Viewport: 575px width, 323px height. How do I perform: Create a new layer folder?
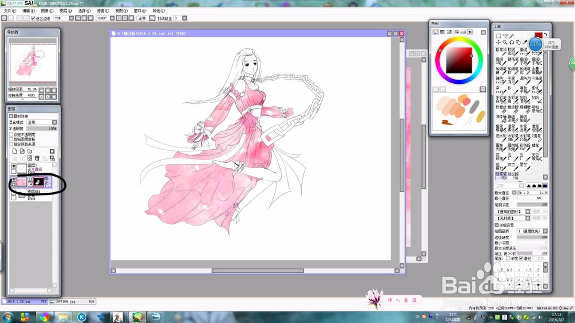[x=30, y=151]
